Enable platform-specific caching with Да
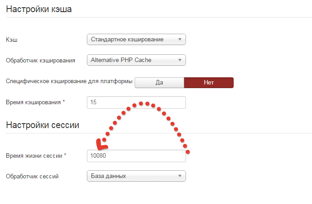This screenshot has width=312, height=204. pos(159,83)
